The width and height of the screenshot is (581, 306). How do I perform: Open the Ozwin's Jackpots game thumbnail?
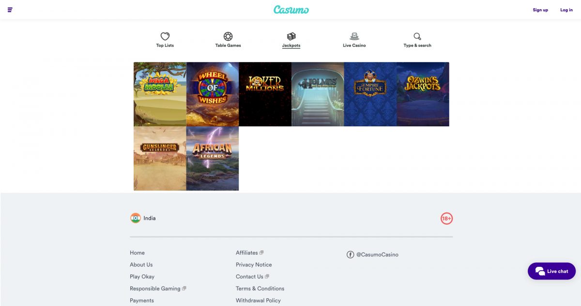tap(423, 94)
